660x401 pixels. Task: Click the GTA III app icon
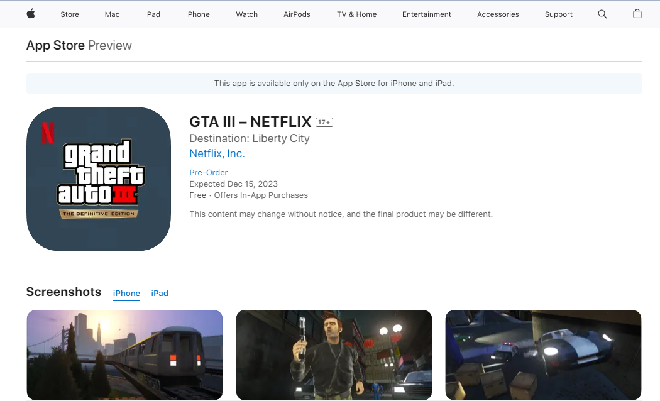pyautogui.click(x=99, y=179)
